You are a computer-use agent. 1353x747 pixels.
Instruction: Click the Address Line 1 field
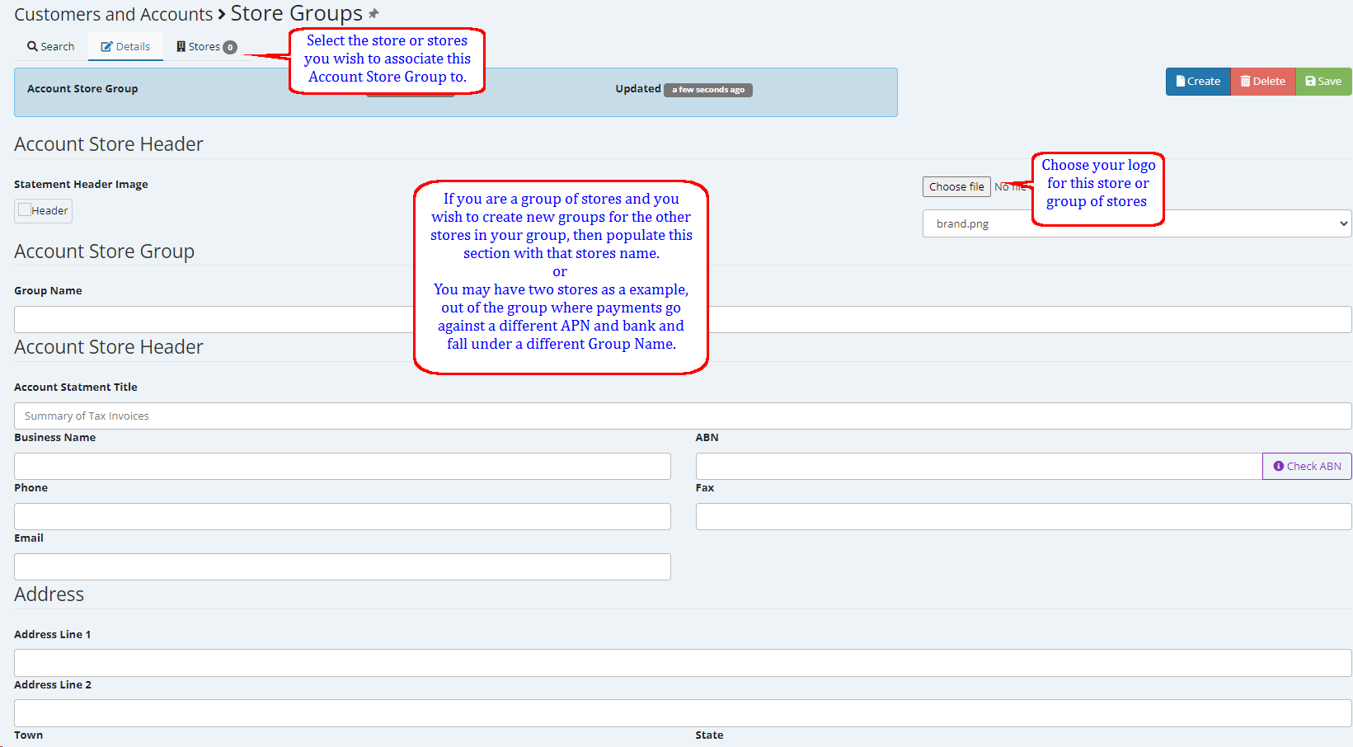tap(683, 663)
